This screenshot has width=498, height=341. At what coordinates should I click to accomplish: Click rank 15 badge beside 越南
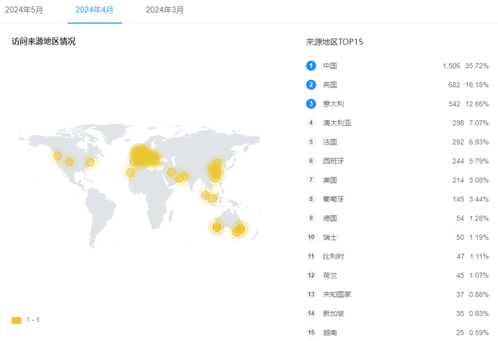click(311, 332)
